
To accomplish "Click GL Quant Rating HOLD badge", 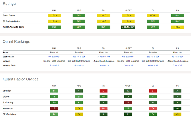I will click(153, 15).
